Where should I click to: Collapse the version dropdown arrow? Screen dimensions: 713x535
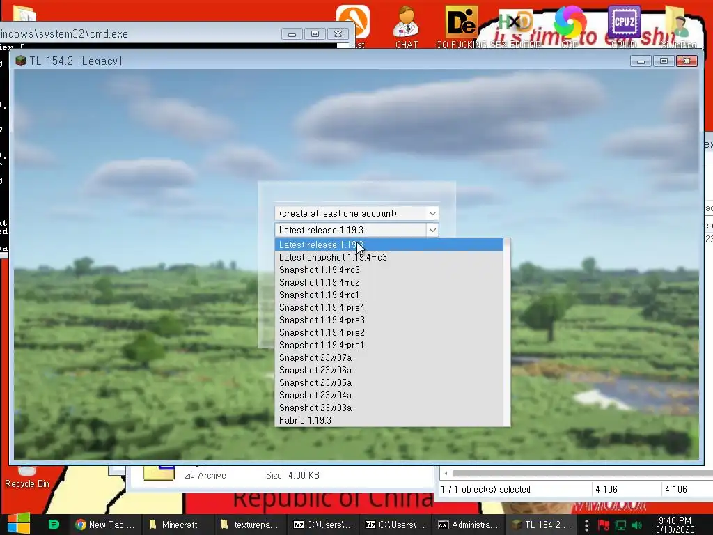[x=432, y=230]
